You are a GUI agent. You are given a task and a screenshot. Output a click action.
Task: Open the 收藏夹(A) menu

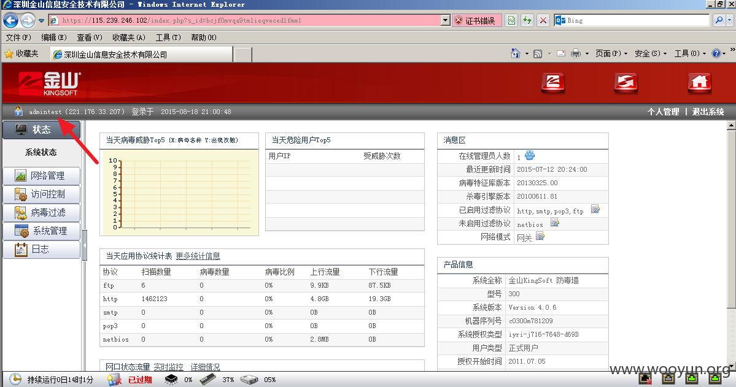click(129, 37)
